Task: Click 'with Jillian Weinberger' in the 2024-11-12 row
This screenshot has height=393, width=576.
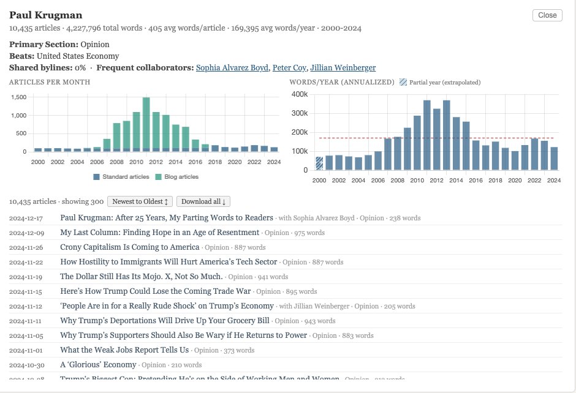Action: pyautogui.click(x=314, y=306)
